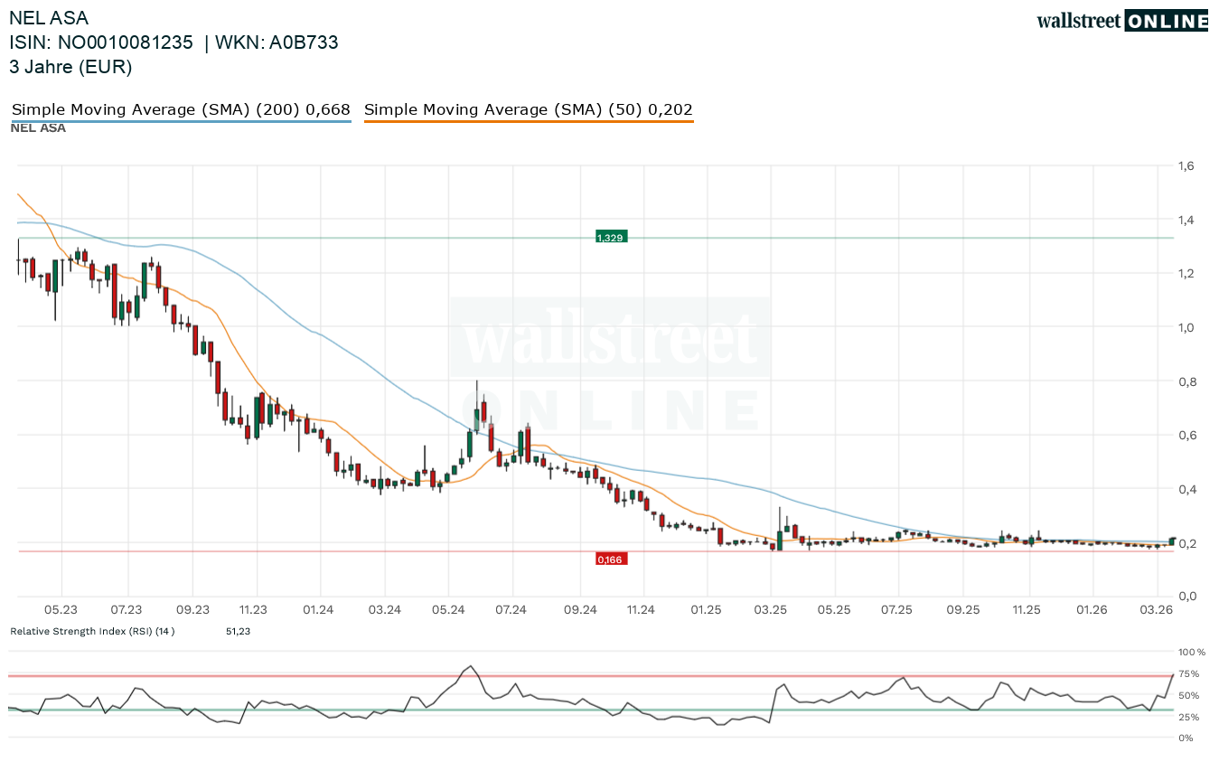
Task: Select the 05.23 date axis label
Action: click(x=62, y=609)
